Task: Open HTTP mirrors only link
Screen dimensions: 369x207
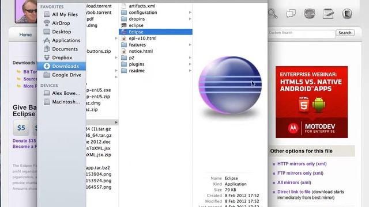Action: coord(302,164)
